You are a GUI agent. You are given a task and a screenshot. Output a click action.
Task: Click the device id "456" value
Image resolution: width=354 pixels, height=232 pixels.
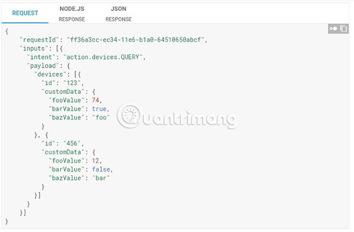(x=73, y=143)
